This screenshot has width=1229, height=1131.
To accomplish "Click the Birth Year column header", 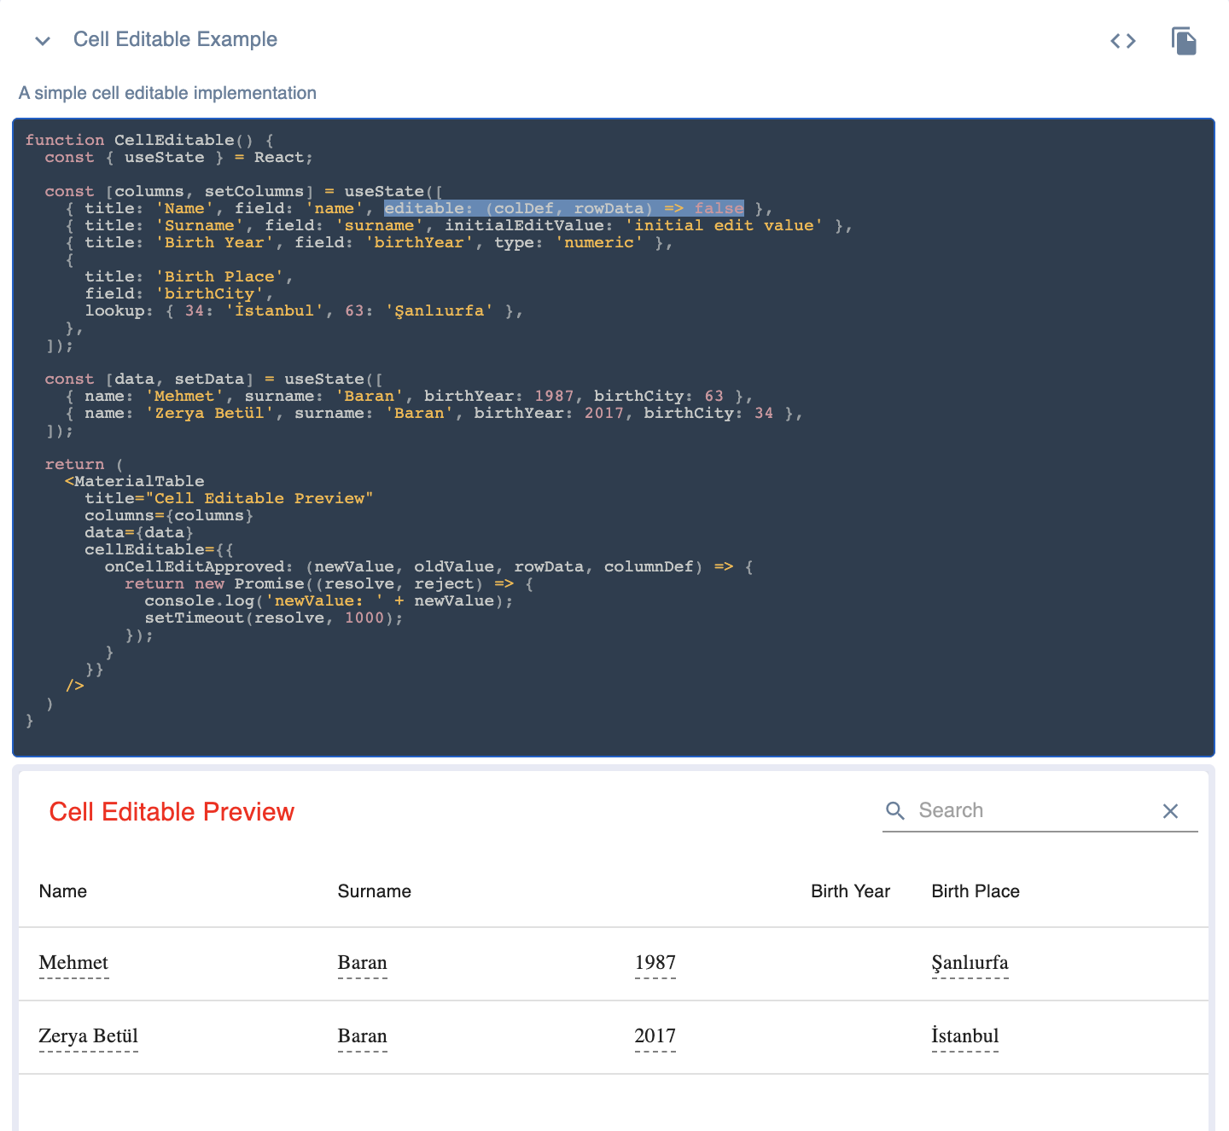I will (850, 890).
